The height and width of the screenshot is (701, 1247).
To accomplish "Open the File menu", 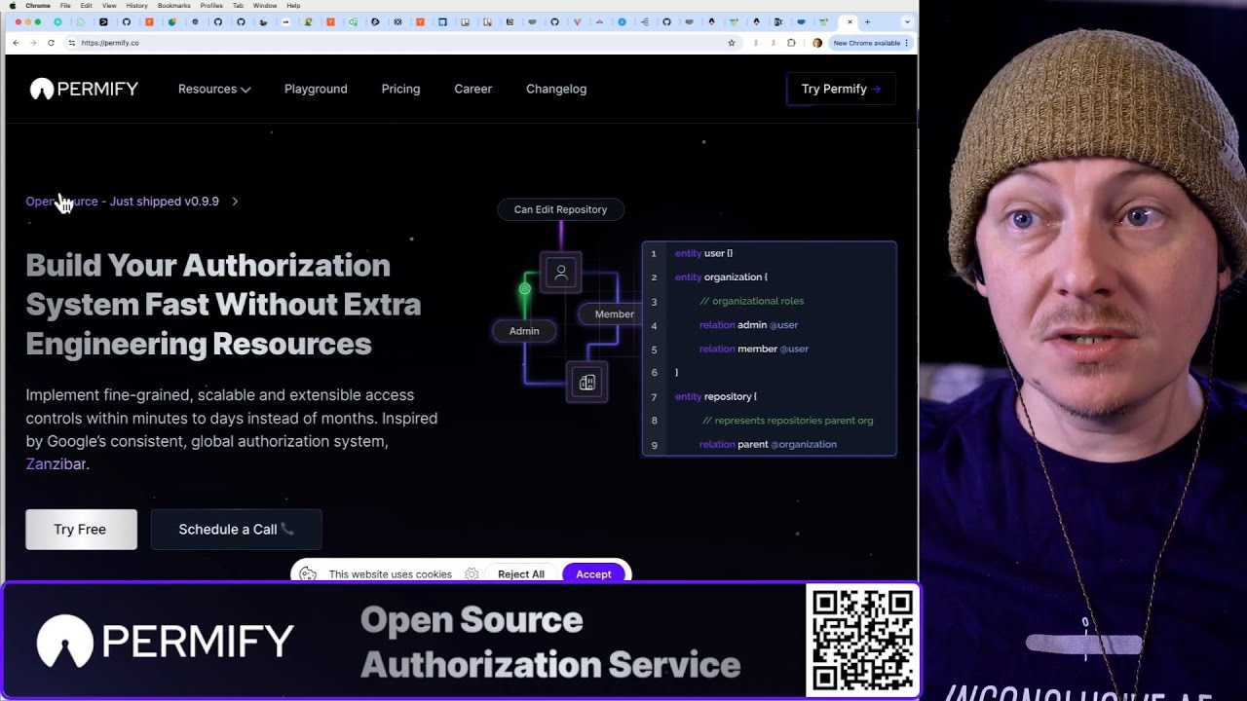I will click(65, 6).
